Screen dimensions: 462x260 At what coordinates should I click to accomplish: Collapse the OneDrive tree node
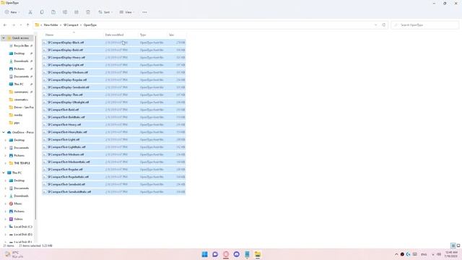pyautogui.click(x=4, y=132)
